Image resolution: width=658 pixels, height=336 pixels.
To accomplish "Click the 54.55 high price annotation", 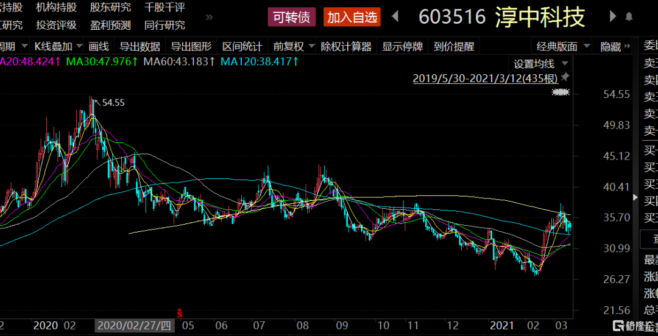I will point(113,103).
